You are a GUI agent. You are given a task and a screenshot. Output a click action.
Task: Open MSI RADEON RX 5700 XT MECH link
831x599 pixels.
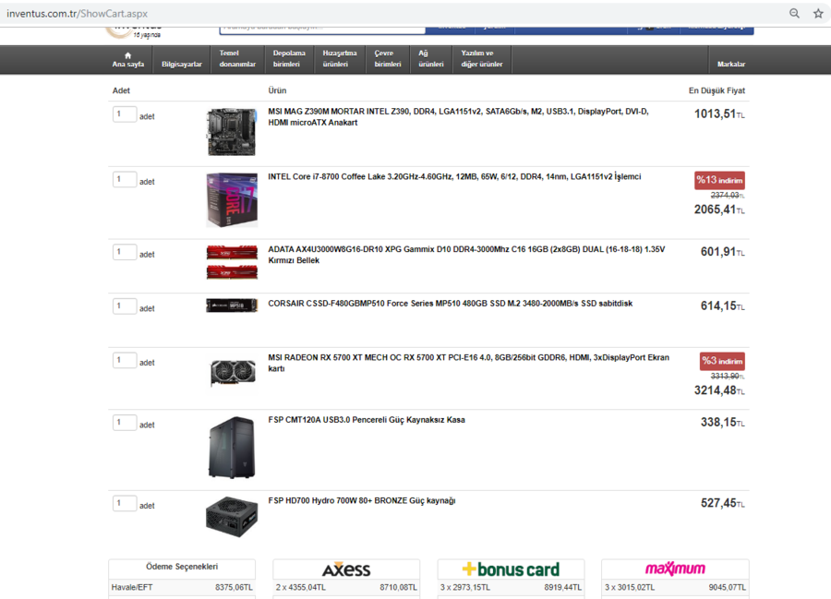tap(468, 363)
